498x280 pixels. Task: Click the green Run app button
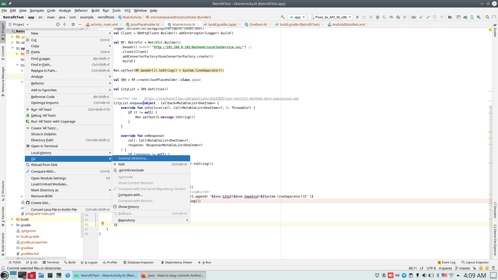point(357,17)
